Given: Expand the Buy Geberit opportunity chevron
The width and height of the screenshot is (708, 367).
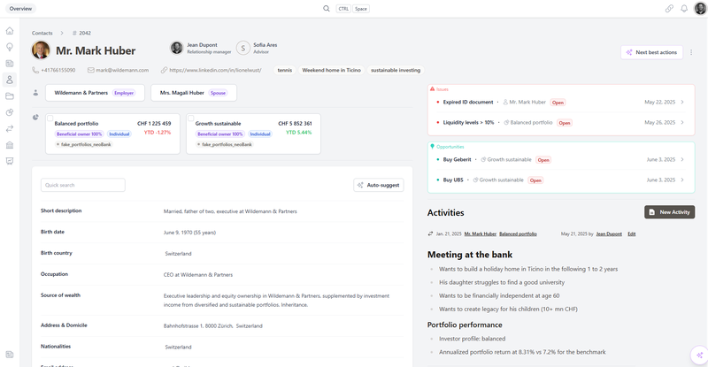Looking at the screenshot, I should pyautogui.click(x=682, y=160).
